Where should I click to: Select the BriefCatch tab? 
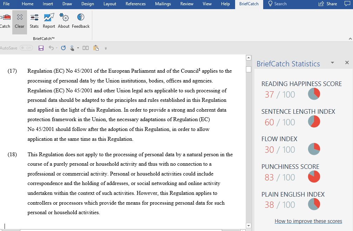pyautogui.click(x=249, y=4)
